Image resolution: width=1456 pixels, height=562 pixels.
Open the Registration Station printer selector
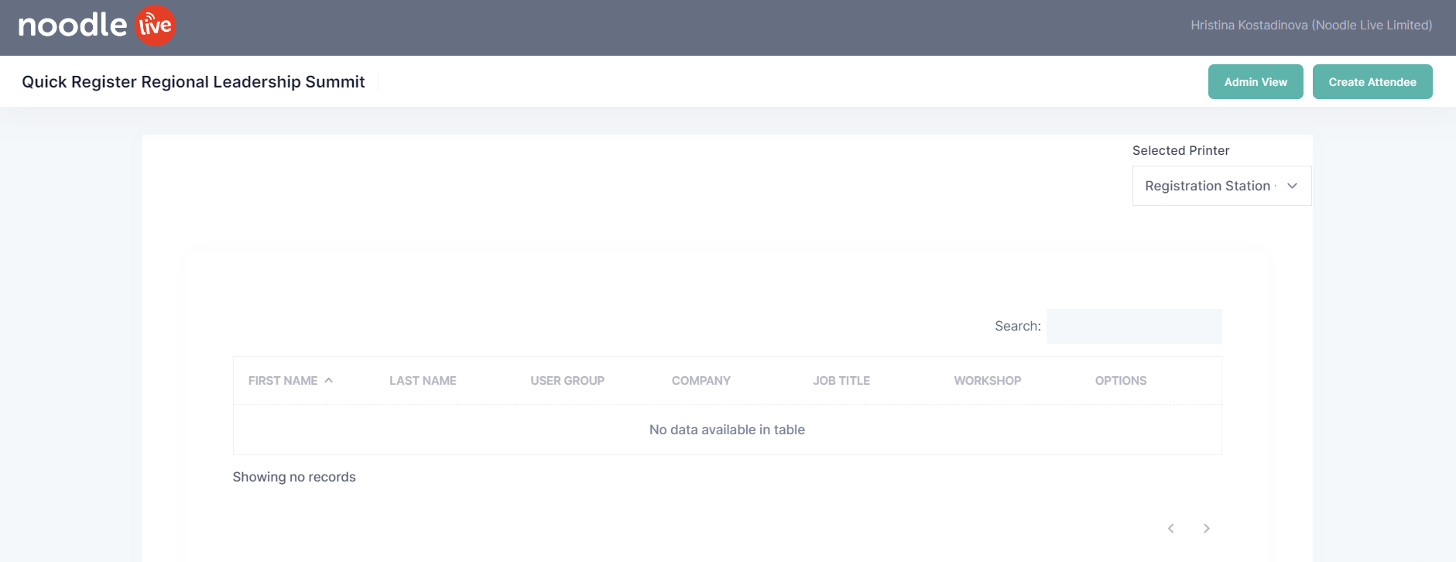pos(1209,186)
